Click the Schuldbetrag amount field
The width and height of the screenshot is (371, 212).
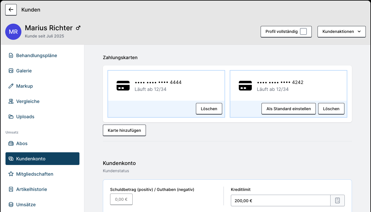click(x=121, y=199)
